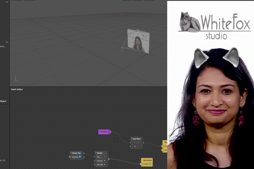Select the camera preview plane in 3D viewport
Screen dimensions: 254x169
(x=138, y=41)
